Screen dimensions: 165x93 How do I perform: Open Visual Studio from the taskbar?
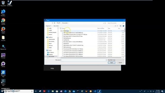tap(61, 91)
